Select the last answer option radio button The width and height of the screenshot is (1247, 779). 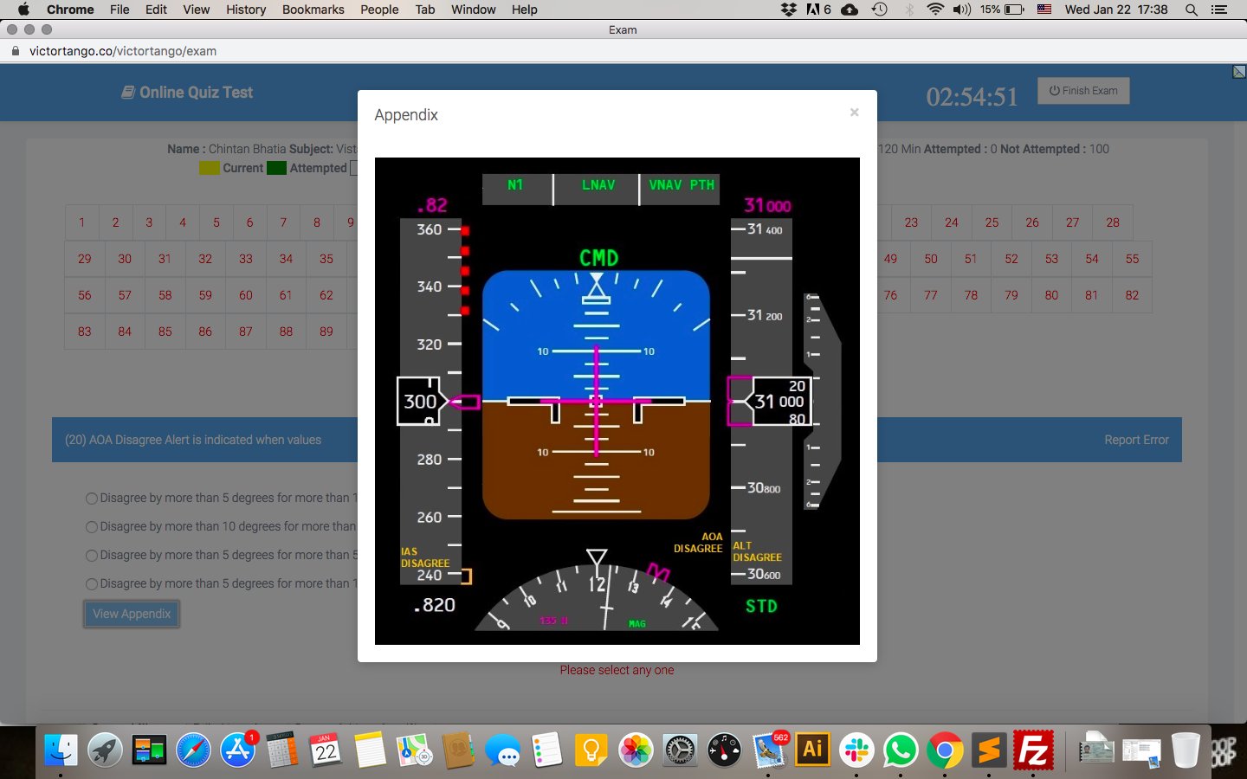tap(92, 584)
